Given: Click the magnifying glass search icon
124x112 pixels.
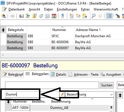Looking at the screenshot, I should (94, 16).
